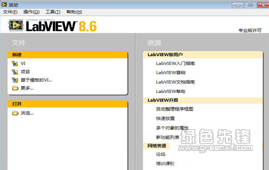Open 更多... under 新建
The height and width of the screenshot is (170, 269).
click(27, 88)
